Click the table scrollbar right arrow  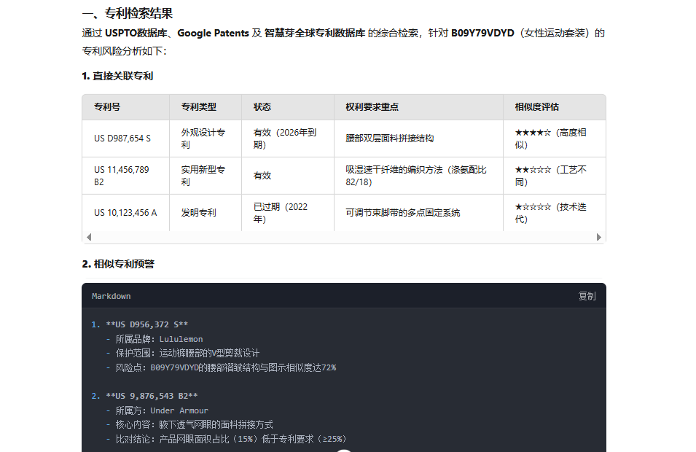click(599, 237)
